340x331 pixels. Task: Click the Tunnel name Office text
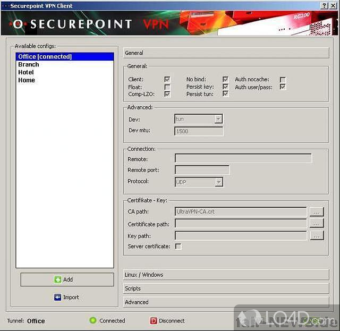[36, 321]
